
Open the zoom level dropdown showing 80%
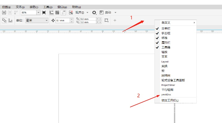click(x=38, y=12)
